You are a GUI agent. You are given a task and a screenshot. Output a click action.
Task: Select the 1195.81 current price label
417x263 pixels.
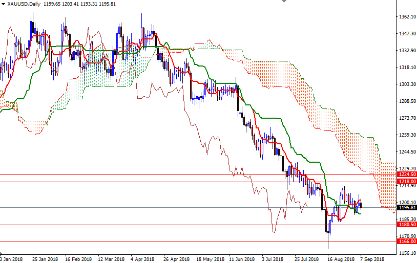407,207
